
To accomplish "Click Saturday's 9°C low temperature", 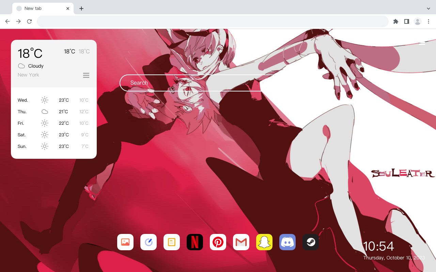I will 85,135.
